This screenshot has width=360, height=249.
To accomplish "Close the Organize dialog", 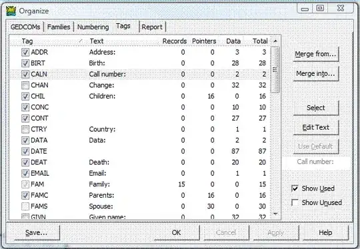I will 341,9.
